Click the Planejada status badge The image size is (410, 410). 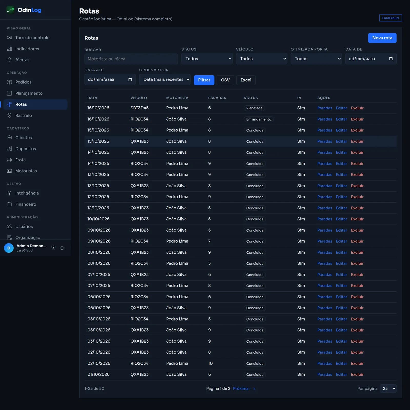(x=254, y=108)
